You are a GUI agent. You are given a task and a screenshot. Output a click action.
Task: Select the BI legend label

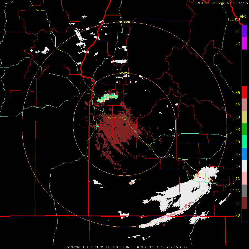[x=237, y=203]
